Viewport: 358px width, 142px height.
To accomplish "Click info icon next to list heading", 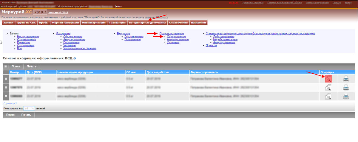I will pyautogui.click(x=75, y=59).
